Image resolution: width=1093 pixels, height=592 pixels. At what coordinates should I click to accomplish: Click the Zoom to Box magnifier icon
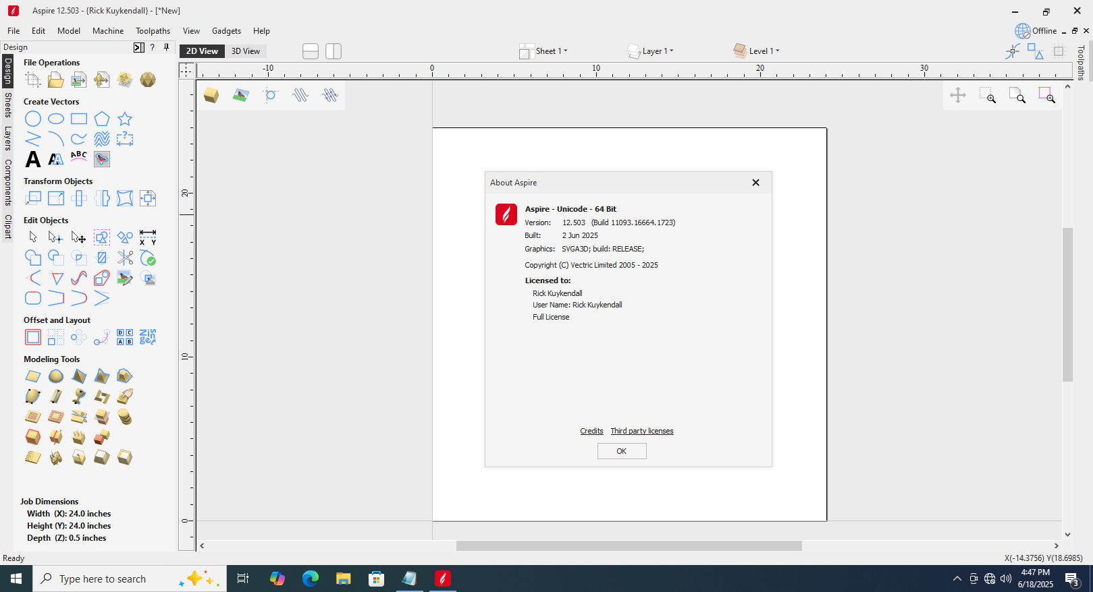[987, 95]
